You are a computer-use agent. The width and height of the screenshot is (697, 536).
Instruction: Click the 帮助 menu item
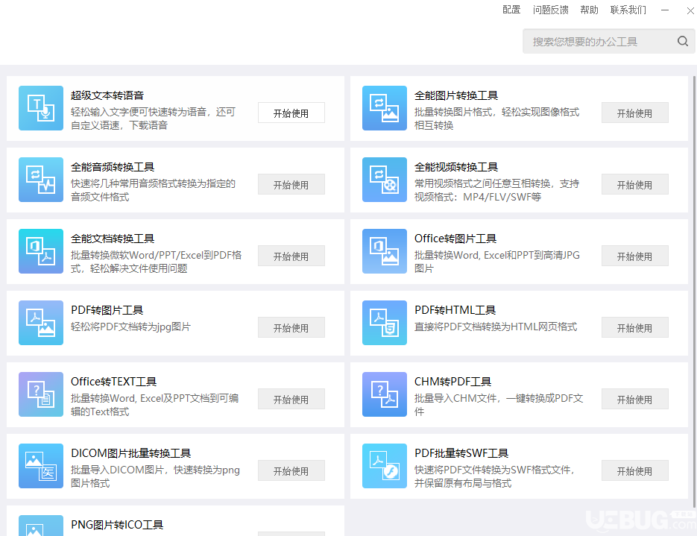tap(589, 10)
